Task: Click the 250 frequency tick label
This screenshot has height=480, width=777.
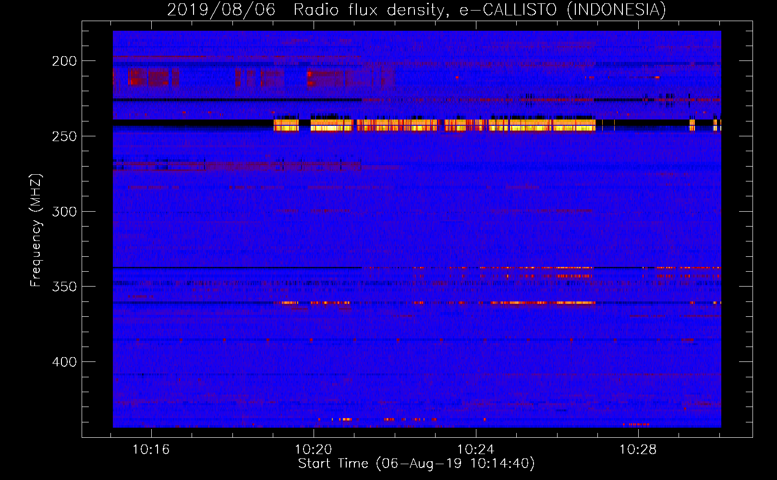Action: click(x=64, y=136)
